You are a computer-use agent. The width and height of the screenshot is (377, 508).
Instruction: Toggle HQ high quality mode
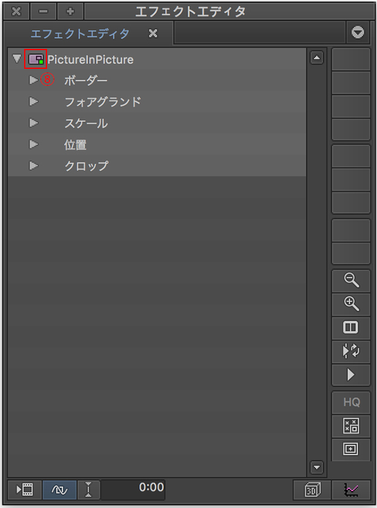[350, 402]
